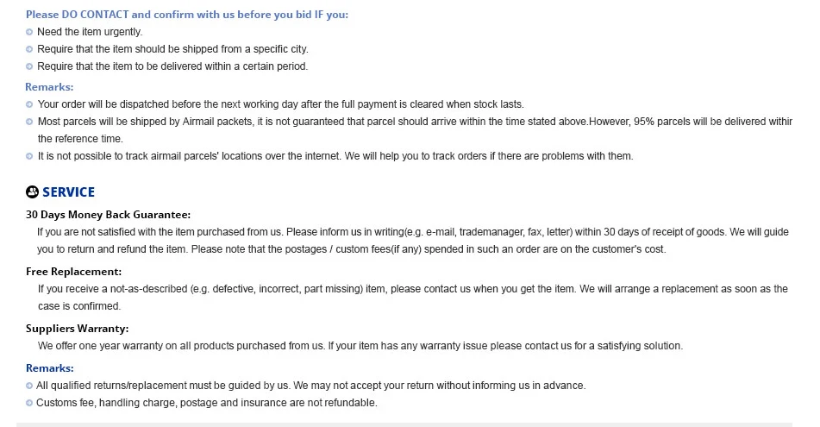Click the 'the reference time.' text line
The width and height of the screenshot is (820, 427).
[80, 139]
